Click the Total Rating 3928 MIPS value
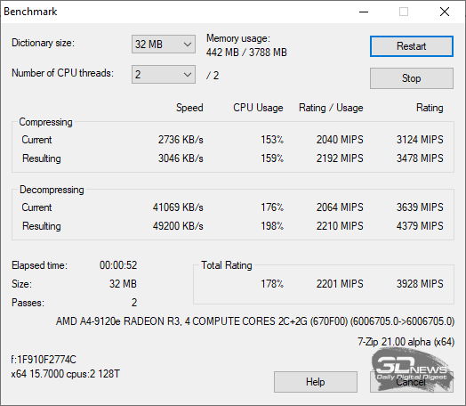The height and width of the screenshot is (406, 466). (420, 284)
